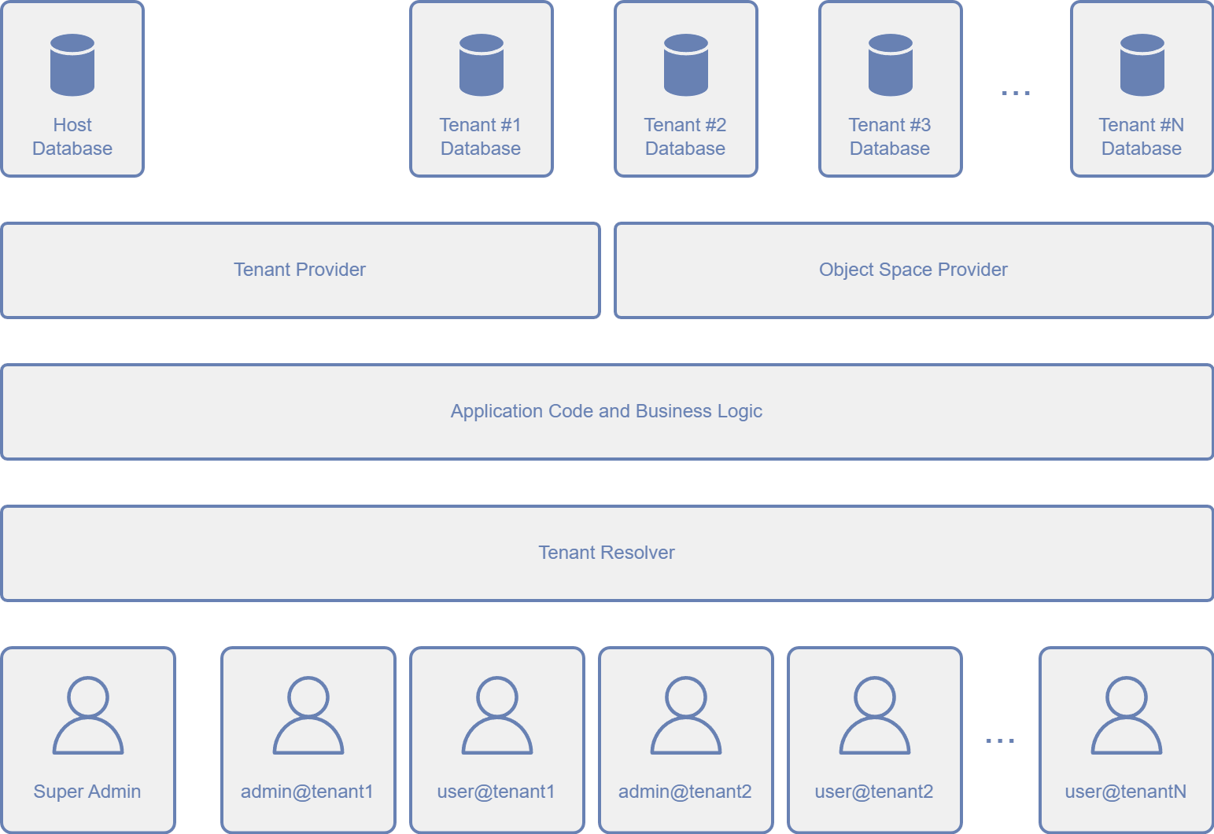The width and height of the screenshot is (1214, 834).
Task: Click the Tenant #1 Database cylinder icon
Action: [482, 65]
